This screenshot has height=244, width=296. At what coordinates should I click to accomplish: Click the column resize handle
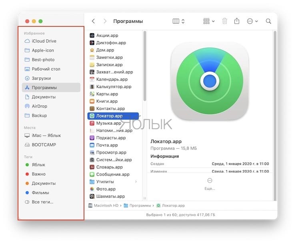(145, 198)
